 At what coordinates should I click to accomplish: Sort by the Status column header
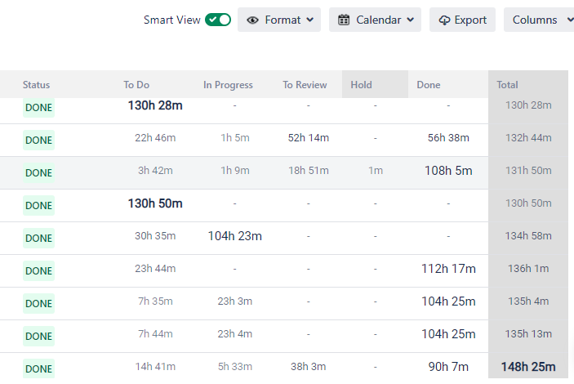36,85
